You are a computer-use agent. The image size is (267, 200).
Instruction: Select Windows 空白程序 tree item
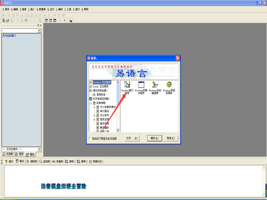pos(102,82)
